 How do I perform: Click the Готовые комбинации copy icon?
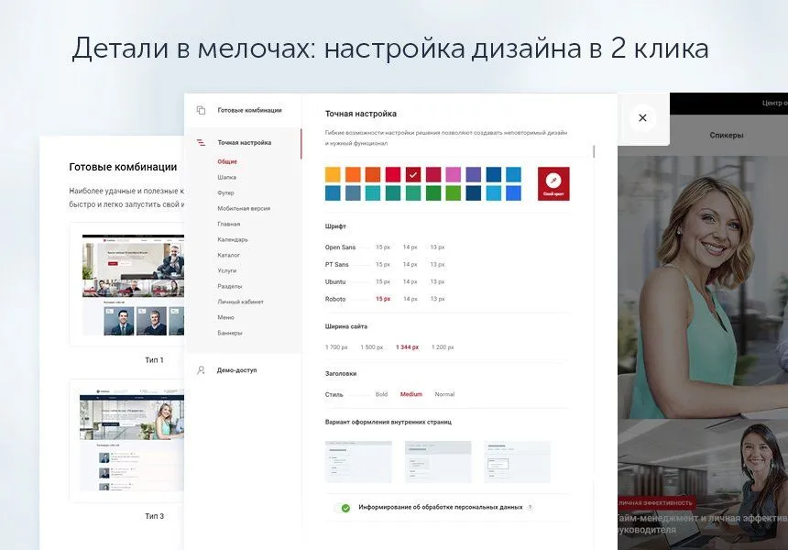[201, 110]
